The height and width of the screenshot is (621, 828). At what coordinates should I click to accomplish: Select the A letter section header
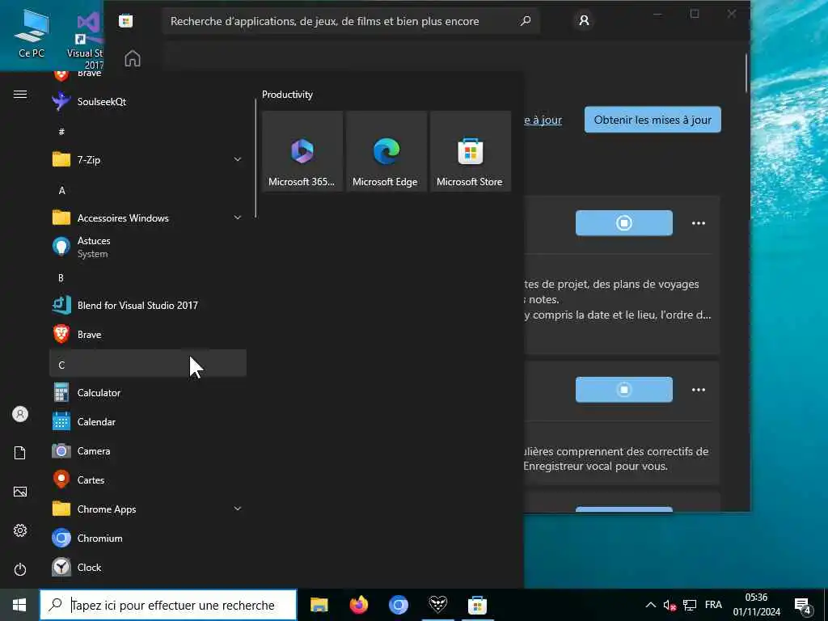147,190
